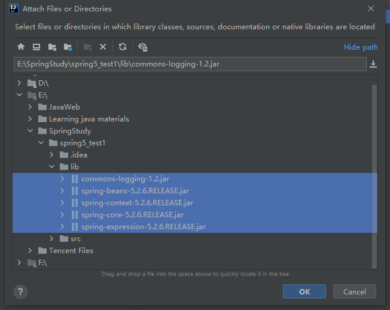The width and height of the screenshot is (390, 310).
Task: Collapse the lib folder
Action: tap(51, 166)
